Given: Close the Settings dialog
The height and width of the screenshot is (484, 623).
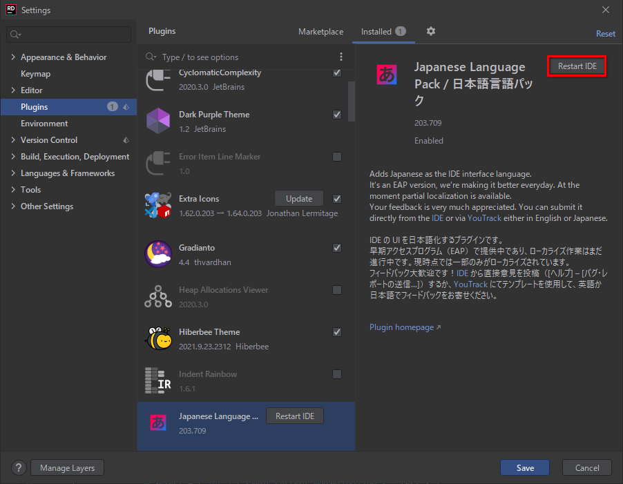Looking at the screenshot, I should tap(606, 10).
